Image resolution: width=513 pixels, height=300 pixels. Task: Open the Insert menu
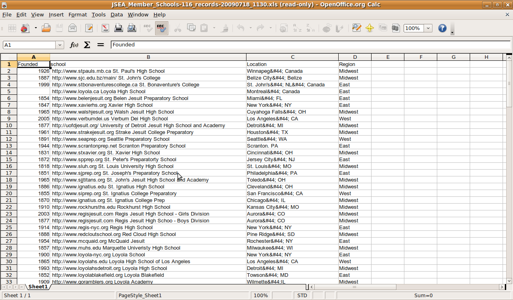pos(56,14)
